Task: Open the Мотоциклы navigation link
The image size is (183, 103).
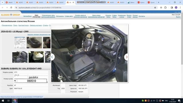Action: pyautogui.click(x=60, y=16)
